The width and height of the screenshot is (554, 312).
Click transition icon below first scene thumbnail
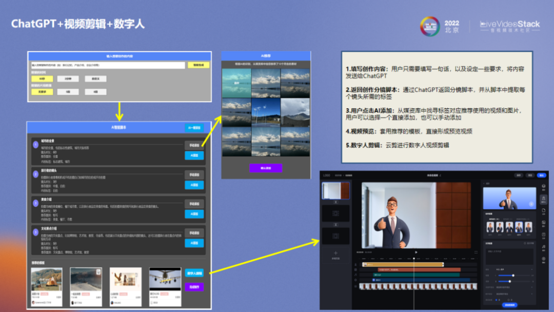335,202
